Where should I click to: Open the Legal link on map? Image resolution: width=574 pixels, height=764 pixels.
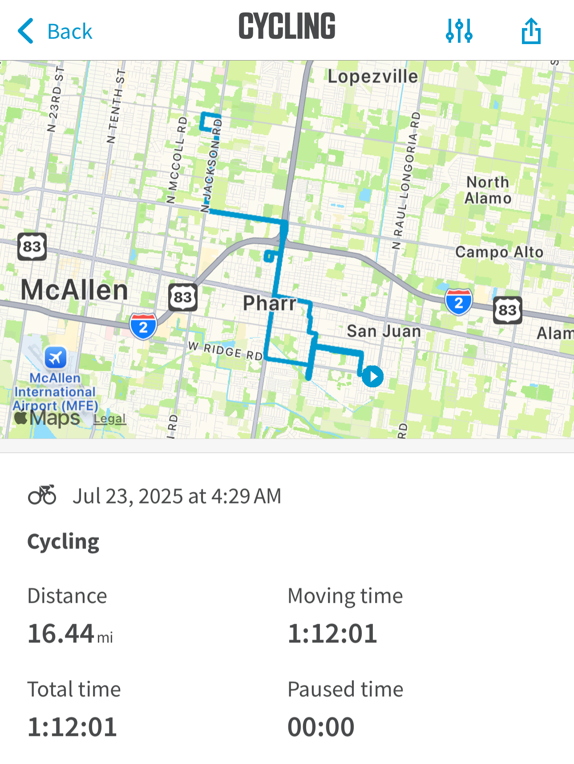click(x=109, y=419)
